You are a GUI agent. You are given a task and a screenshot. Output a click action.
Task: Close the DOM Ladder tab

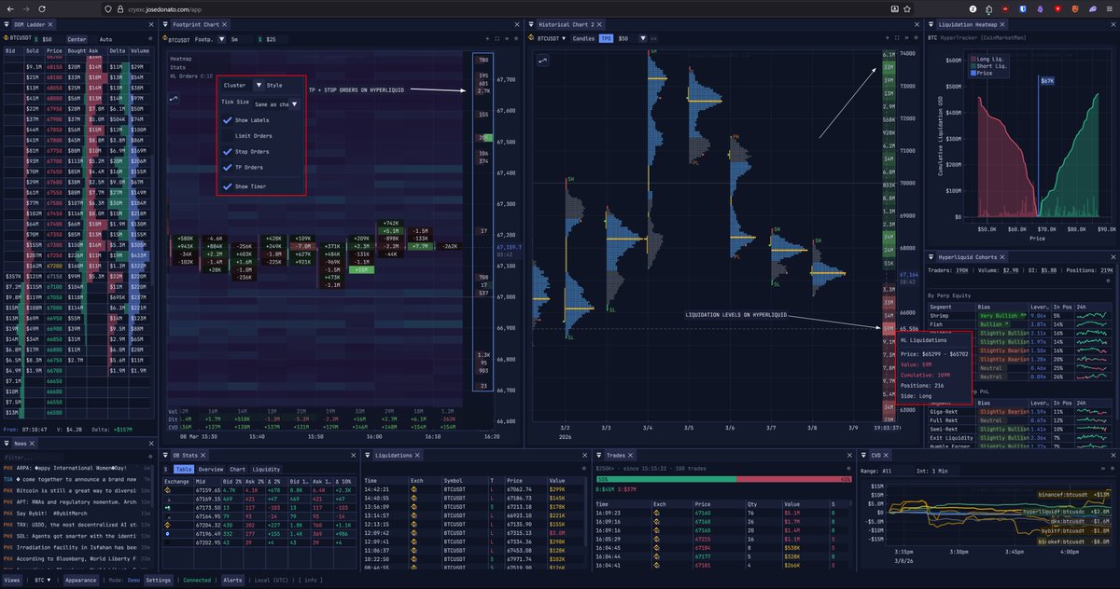tap(50, 24)
